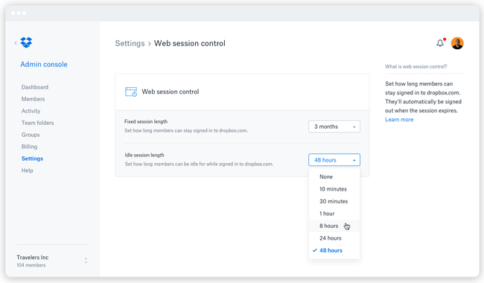Go to Settings in the breadcrumb
Viewport: 484px width, 283px height.
click(x=130, y=43)
